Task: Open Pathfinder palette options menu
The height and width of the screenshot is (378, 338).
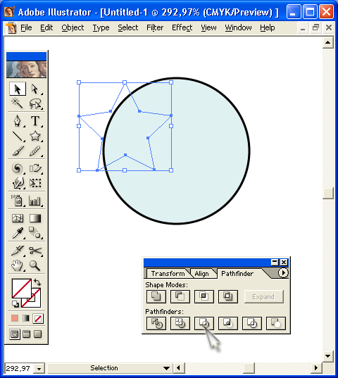Action: pyautogui.click(x=283, y=273)
